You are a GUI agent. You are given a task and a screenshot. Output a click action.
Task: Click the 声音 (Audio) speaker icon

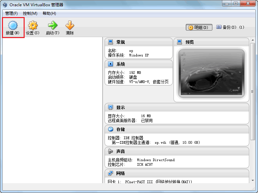coord(111,151)
